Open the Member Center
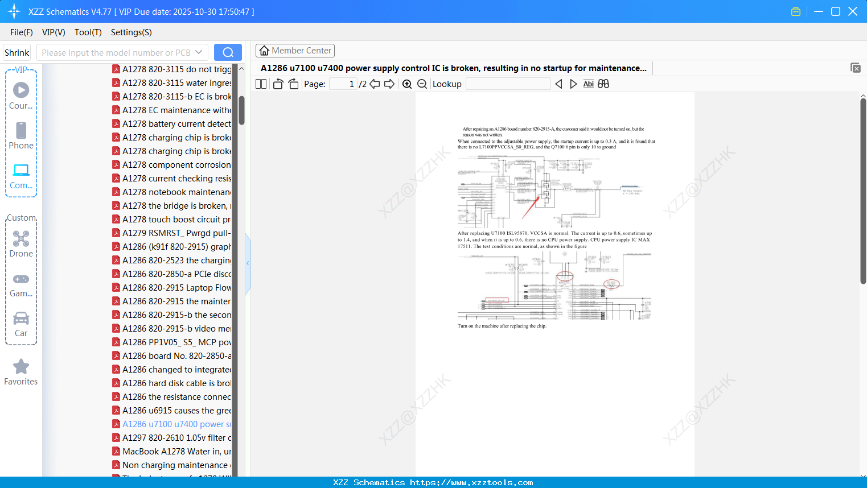The width and height of the screenshot is (867, 488). pos(295,51)
